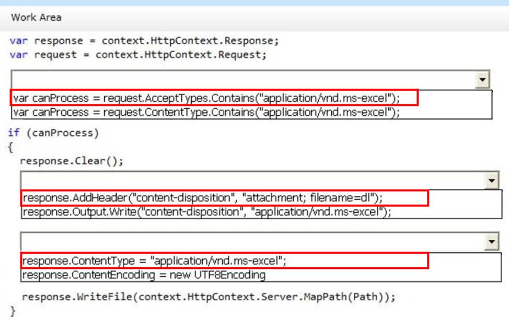Expand the second dropdown arrow below response.Clear()
Screen dimensions: 509x317
492,181
